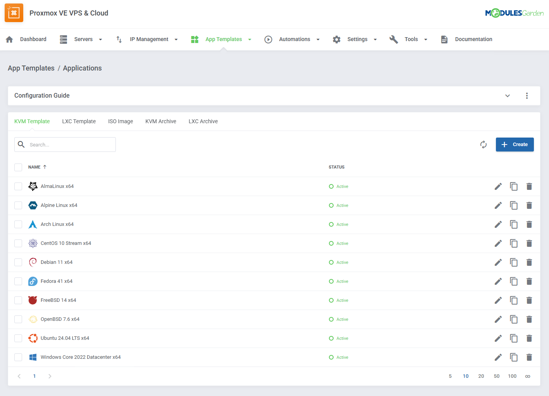Click the Proxmox VE orange logo icon
549x396 pixels.
pos(14,13)
